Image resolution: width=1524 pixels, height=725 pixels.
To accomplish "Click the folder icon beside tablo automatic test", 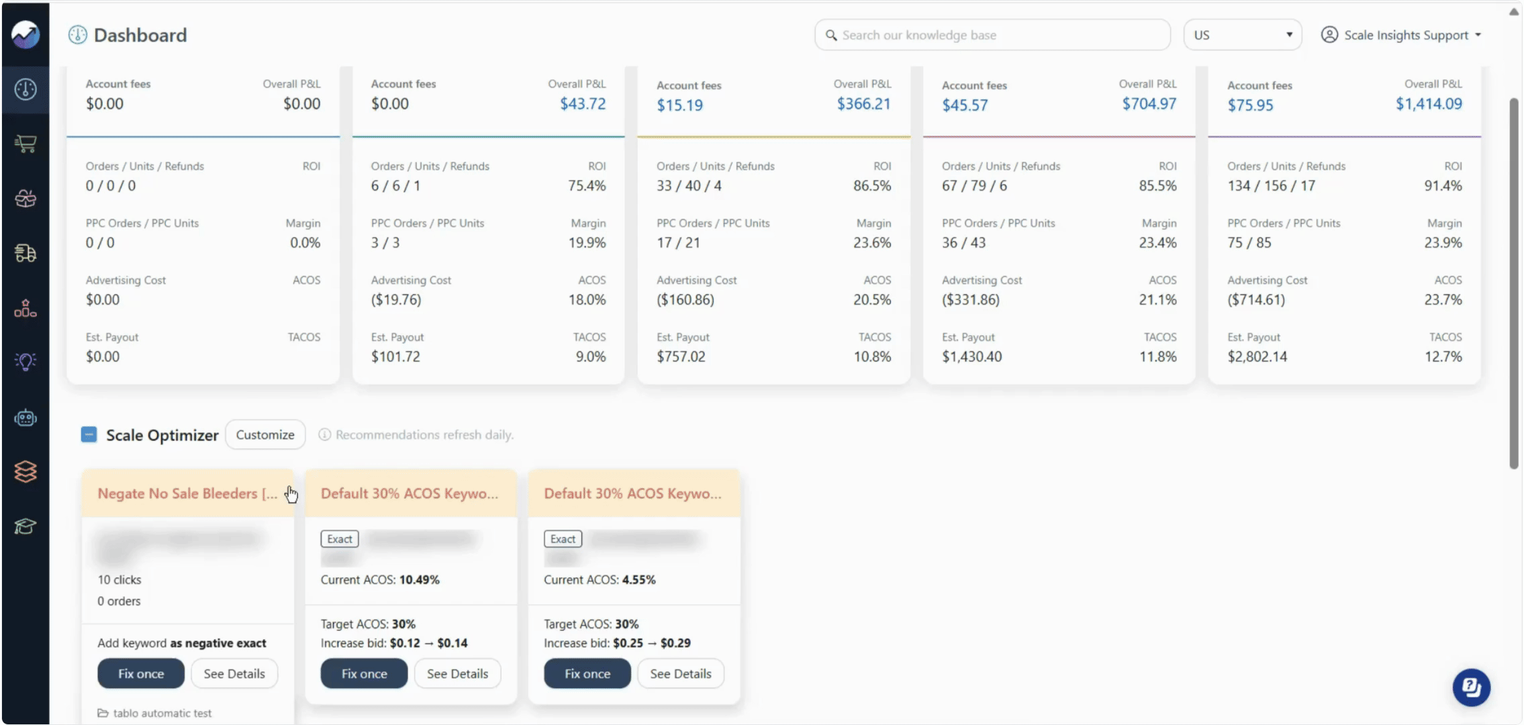I will (x=103, y=713).
